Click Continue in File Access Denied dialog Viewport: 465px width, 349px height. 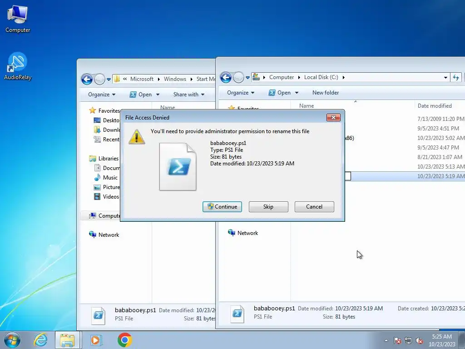pyautogui.click(x=222, y=207)
